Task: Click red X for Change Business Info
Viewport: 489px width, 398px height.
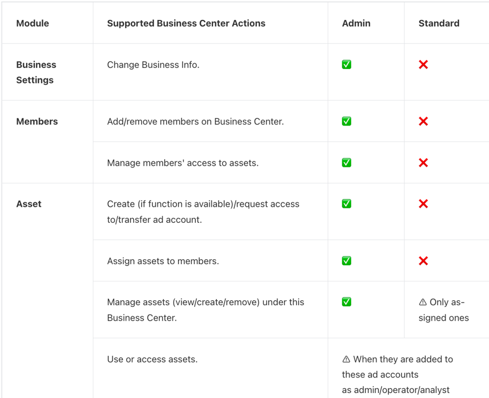Action: coord(423,65)
